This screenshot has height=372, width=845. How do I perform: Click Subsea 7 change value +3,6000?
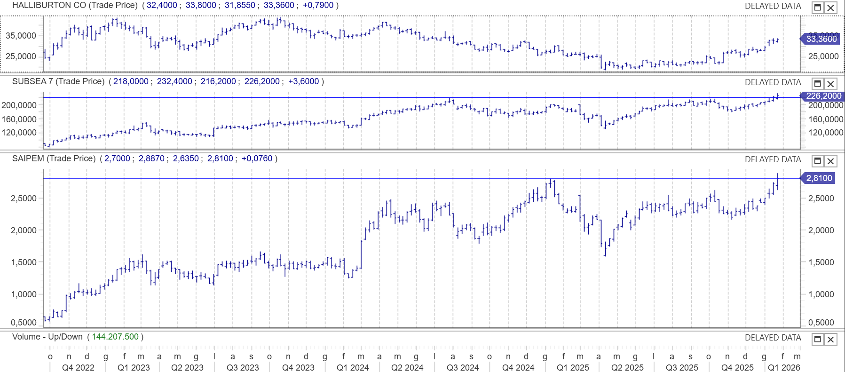coord(303,81)
